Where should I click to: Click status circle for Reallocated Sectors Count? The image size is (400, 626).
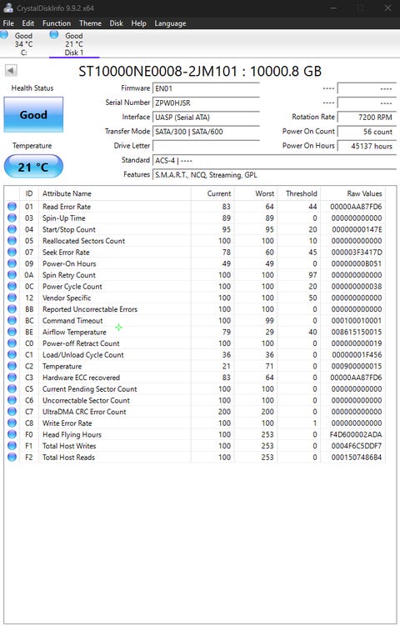tap(12, 241)
